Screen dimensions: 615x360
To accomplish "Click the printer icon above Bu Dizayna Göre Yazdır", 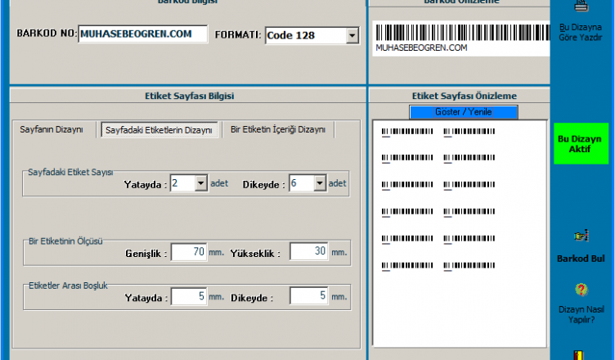I will click(581, 6).
